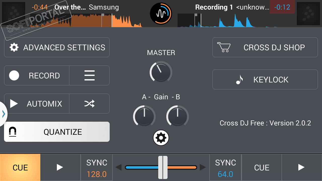Click the Gain A knob
The height and width of the screenshot is (181, 322).
(144, 116)
